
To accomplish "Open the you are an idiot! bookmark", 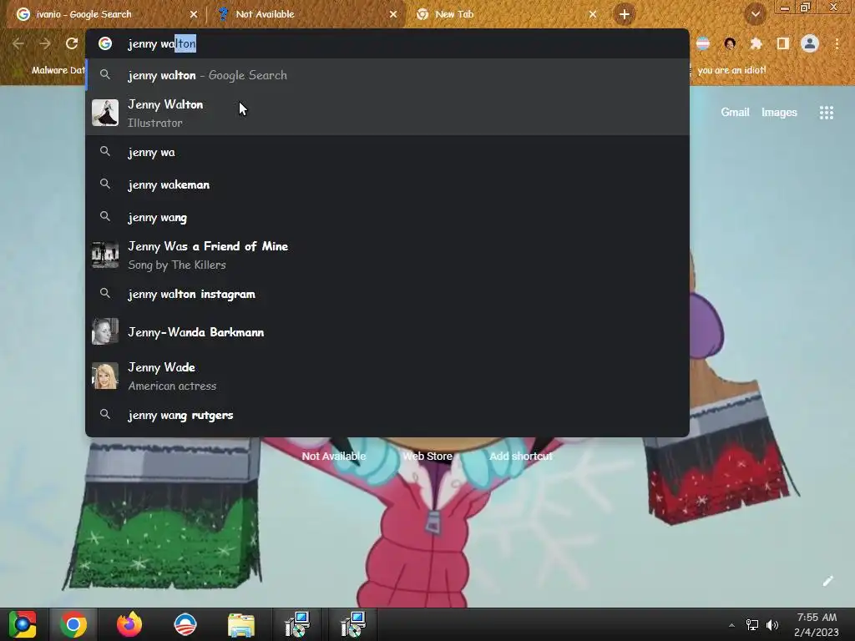I will coord(731,70).
